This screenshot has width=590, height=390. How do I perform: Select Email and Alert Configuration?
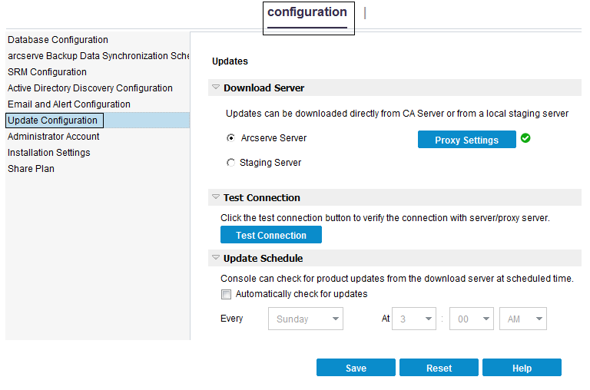(x=69, y=104)
